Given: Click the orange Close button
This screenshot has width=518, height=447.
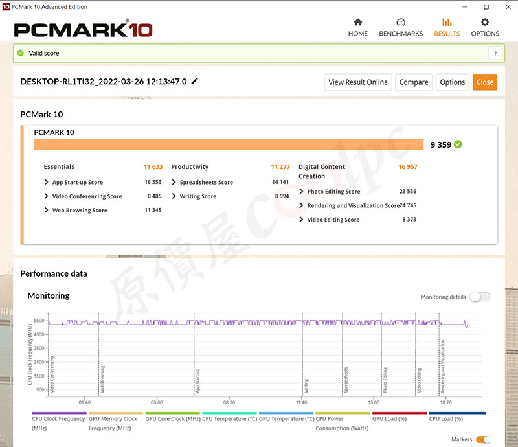Looking at the screenshot, I should point(484,82).
